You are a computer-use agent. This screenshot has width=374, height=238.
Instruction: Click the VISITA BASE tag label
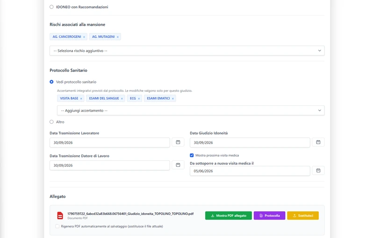tap(69, 98)
